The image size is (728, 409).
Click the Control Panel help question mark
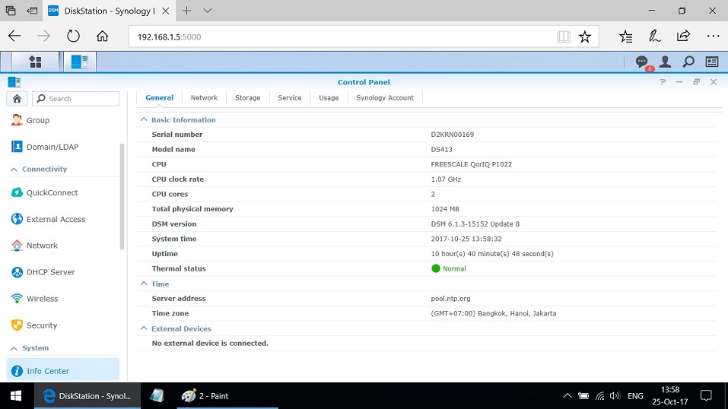click(x=663, y=81)
